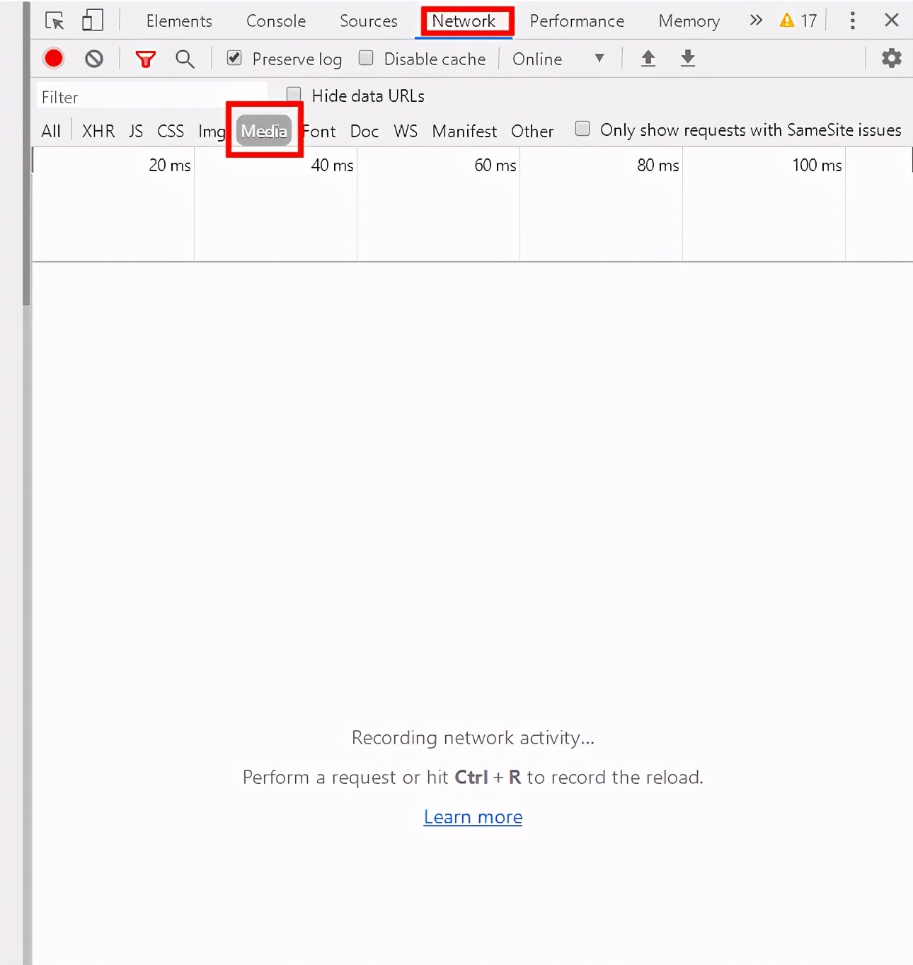Image resolution: width=913 pixels, height=965 pixels.
Task: Filter requests by Font
Action: [319, 131]
